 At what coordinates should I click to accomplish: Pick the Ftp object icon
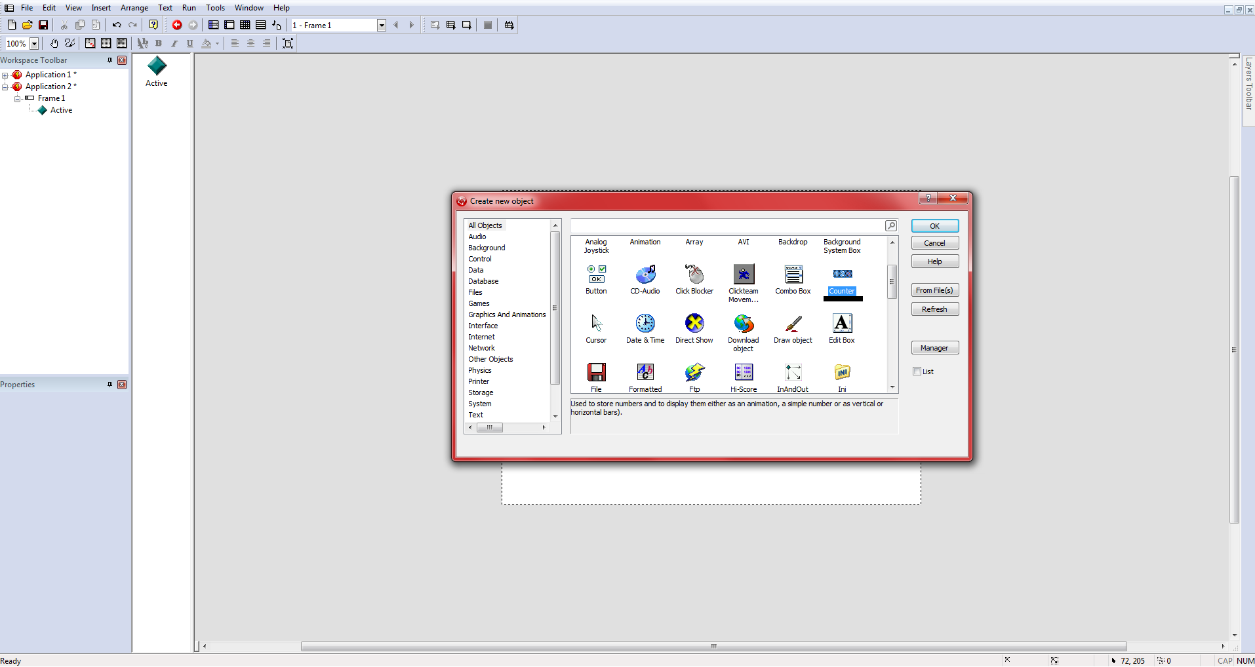pyautogui.click(x=694, y=372)
